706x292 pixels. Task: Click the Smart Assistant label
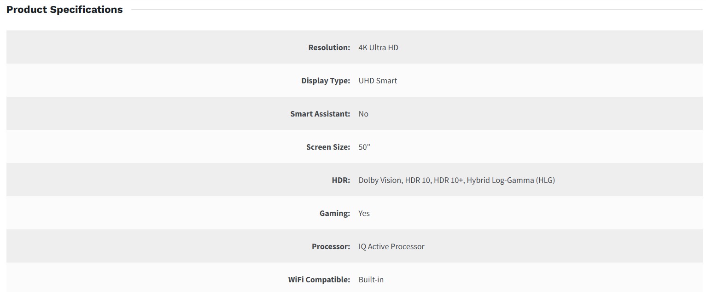pyautogui.click(x=320, y=114)
